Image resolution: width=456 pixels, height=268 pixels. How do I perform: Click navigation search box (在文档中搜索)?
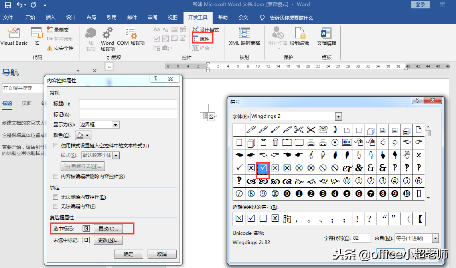click(23, 88)
